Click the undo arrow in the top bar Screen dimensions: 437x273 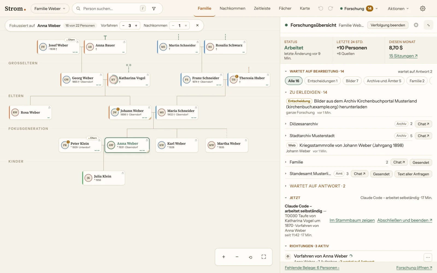tap(321, 8)
